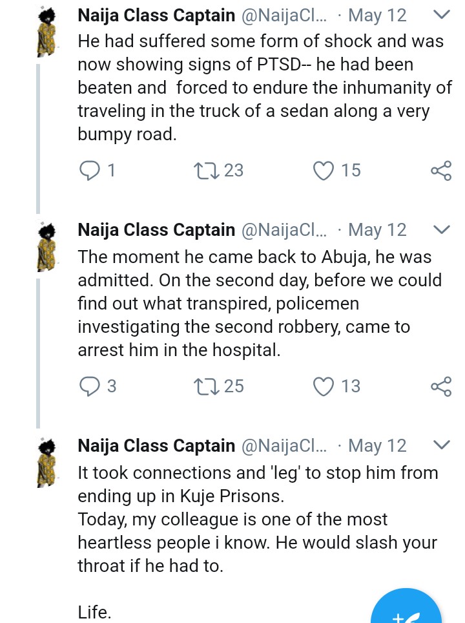Open the avatar on the first tweet
This screenshot has width=465, height=623.
point(45,32)
